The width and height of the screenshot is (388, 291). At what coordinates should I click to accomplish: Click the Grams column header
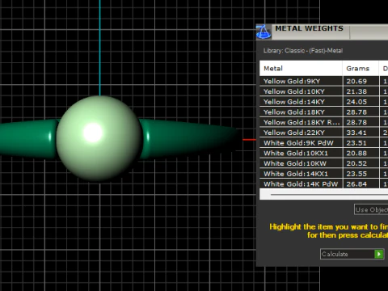(361, 69)
